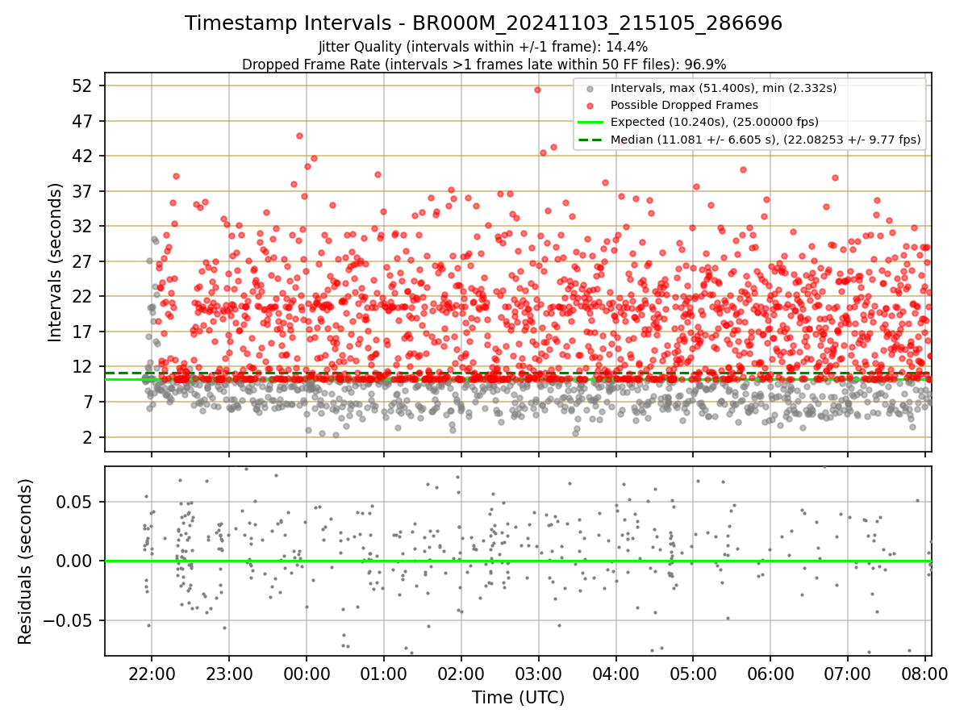Screen dimensions: 968x726
Task: Click the x-axis tick label '04:00'
Action: coord(615,674)
